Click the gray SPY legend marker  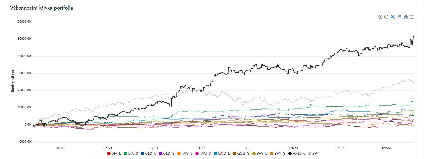(x=309, y=154)
